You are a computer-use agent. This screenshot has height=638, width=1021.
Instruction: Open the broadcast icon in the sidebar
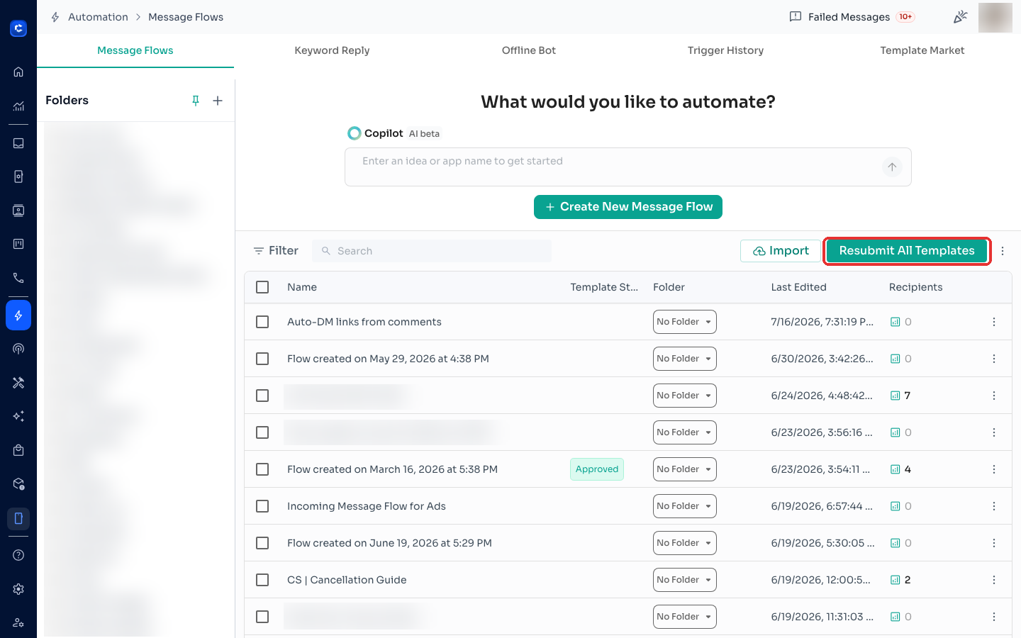pyautogui.click(x=18, y=349)
